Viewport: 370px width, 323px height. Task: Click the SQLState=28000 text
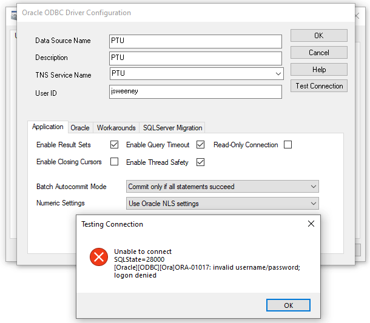(140, 259)
